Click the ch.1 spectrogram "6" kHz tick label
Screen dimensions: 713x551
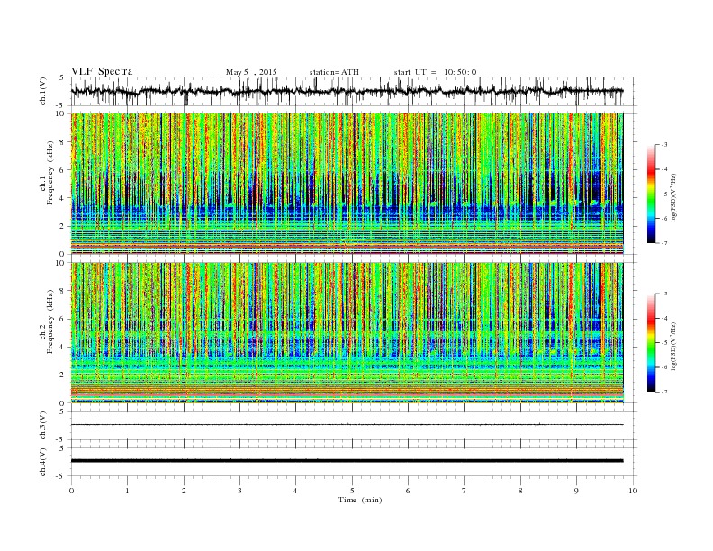[63, 170]
